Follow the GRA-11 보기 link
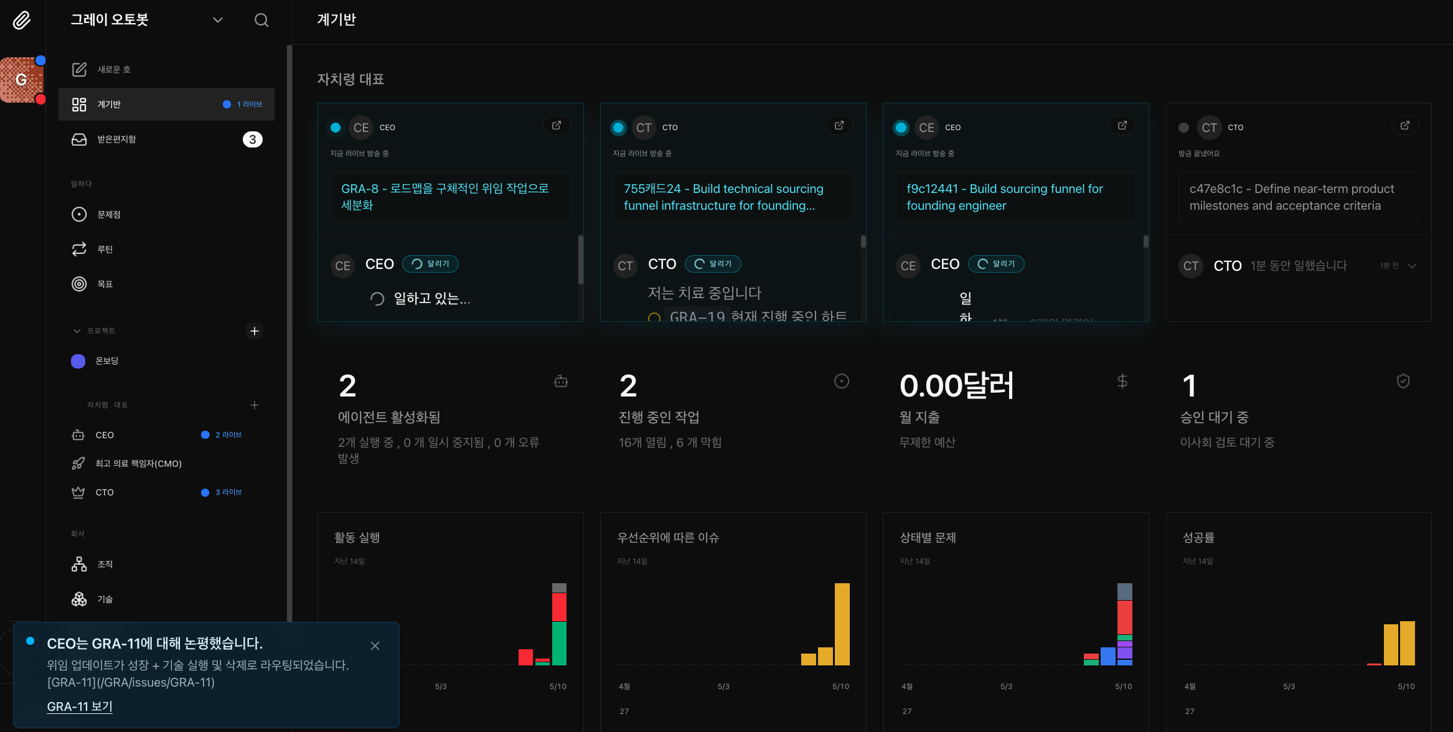Screen dimensions: 1453x732 (80, 706)
